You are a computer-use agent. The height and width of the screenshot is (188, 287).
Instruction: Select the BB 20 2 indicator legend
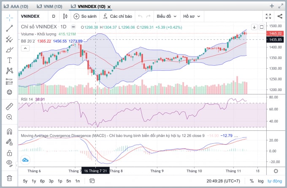(x=28, y=41)
